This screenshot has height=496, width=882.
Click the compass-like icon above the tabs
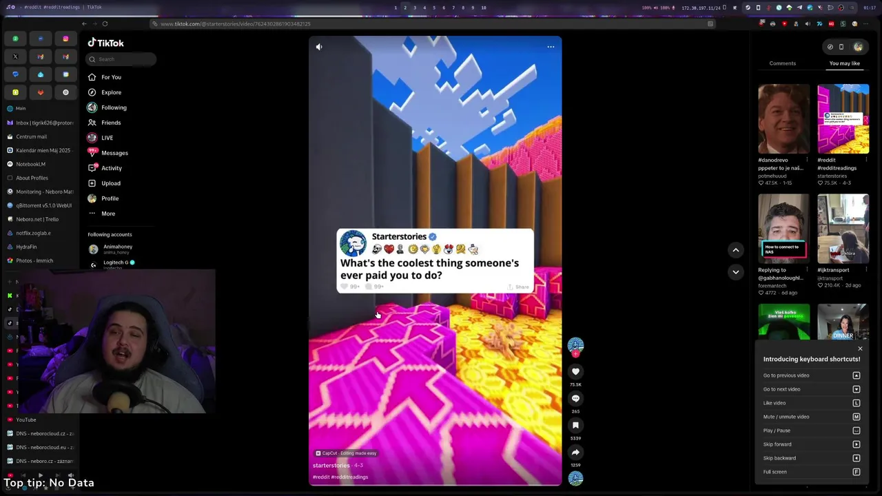[830, 47]
